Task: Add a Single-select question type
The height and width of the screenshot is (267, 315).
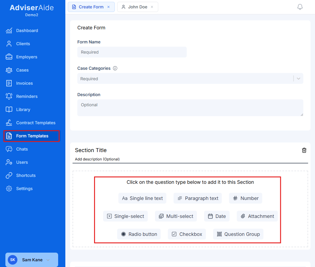Action: (125, 216)
